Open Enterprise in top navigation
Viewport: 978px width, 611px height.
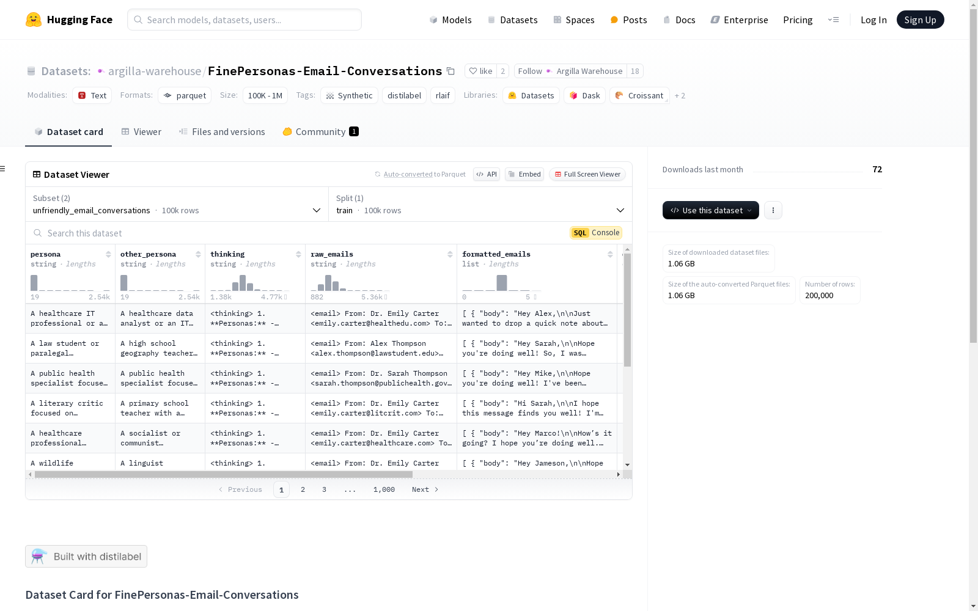[739, 20]
